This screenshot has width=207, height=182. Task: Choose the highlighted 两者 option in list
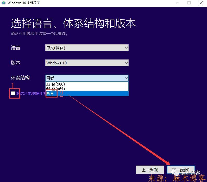pos(87,93)
